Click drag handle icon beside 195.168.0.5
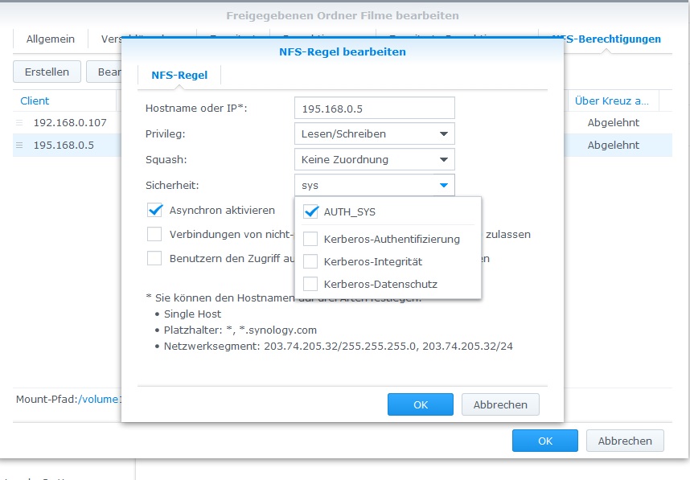690x480 pixels. coord(19,146)
